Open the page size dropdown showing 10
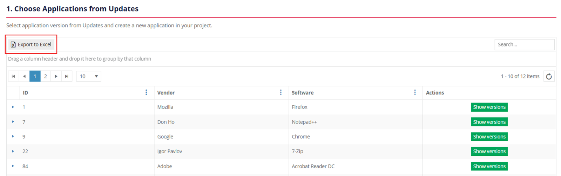 (x=89, y=76)
